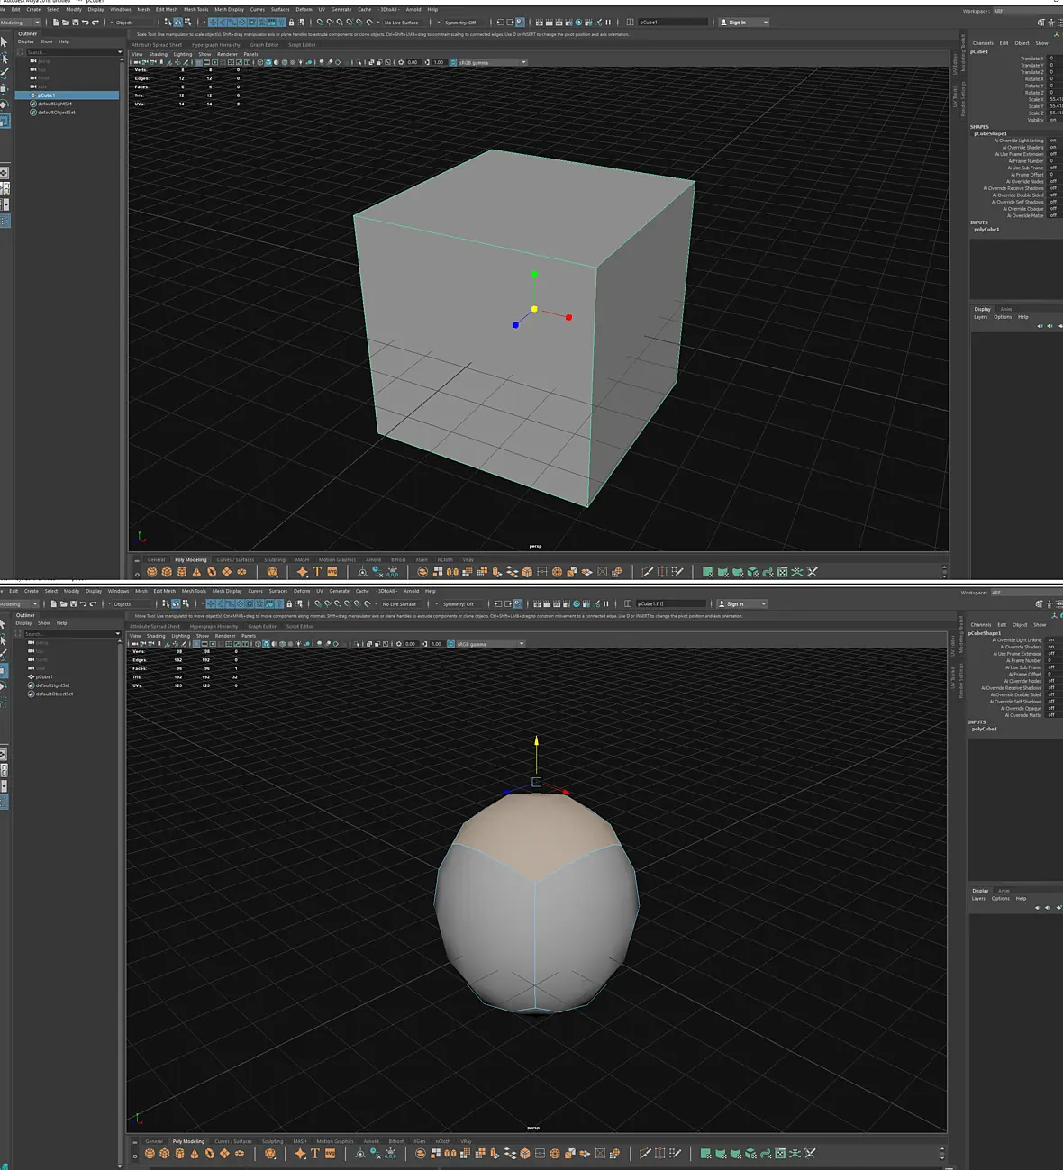Click the yellow Y-axis move arrow in bottom viewport
Viewport: 1063px width, 1170px height.
(536, 741)
